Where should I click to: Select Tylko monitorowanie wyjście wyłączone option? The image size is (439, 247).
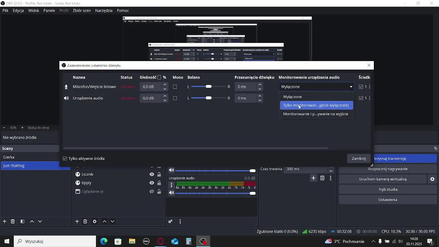[x=317, y=105]
